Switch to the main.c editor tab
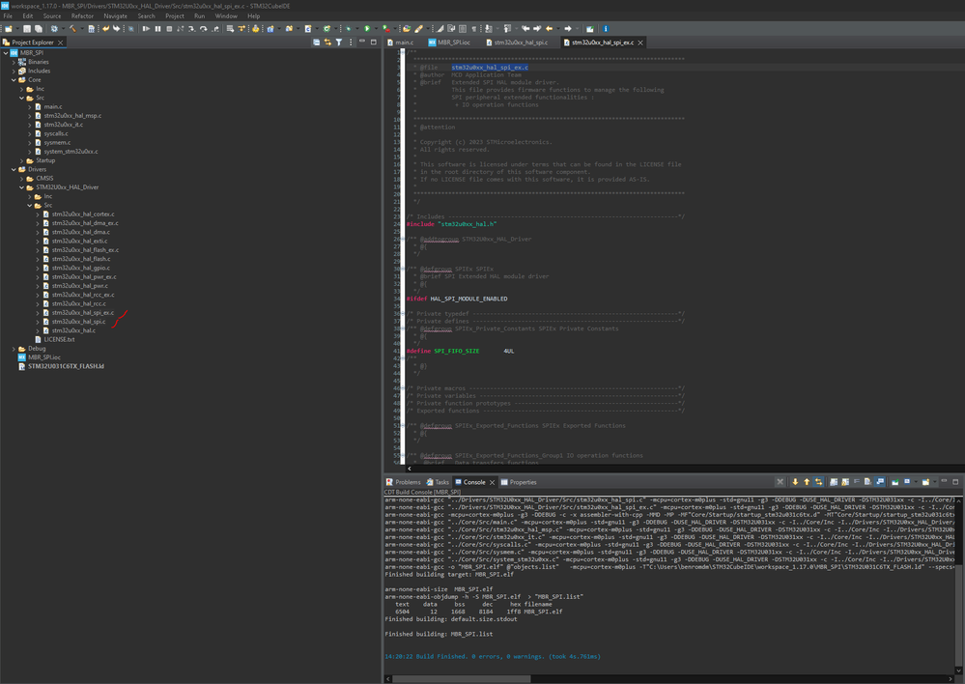Image resolution: width=965 pixels, height=684 pixels. coord(404,43)
